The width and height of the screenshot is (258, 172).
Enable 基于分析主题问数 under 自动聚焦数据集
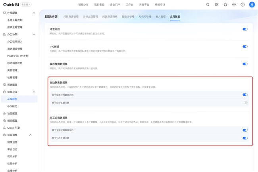(245, 103)
